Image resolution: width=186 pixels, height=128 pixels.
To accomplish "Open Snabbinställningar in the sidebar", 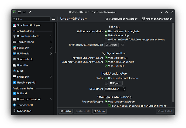I will coord(30,25).
